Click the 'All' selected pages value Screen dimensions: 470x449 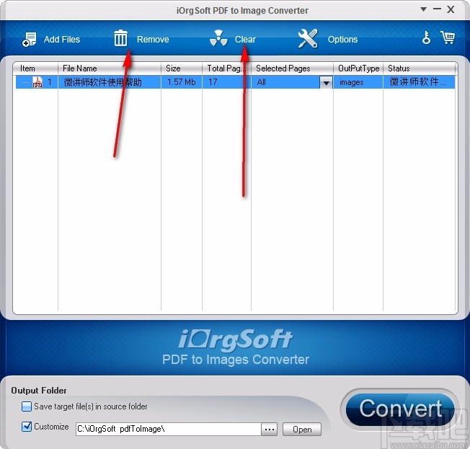point(262,82)
